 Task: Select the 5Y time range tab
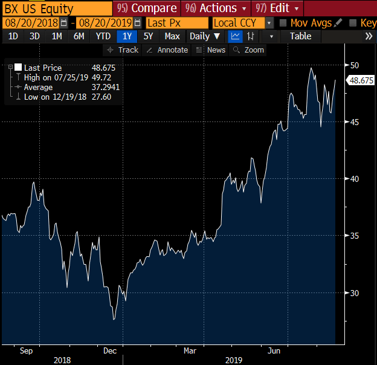pos(148,36)
